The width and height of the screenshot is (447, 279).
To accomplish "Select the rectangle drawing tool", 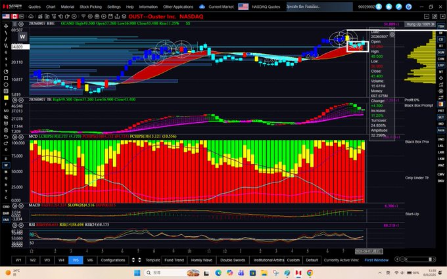I will (x=6, y=78).
